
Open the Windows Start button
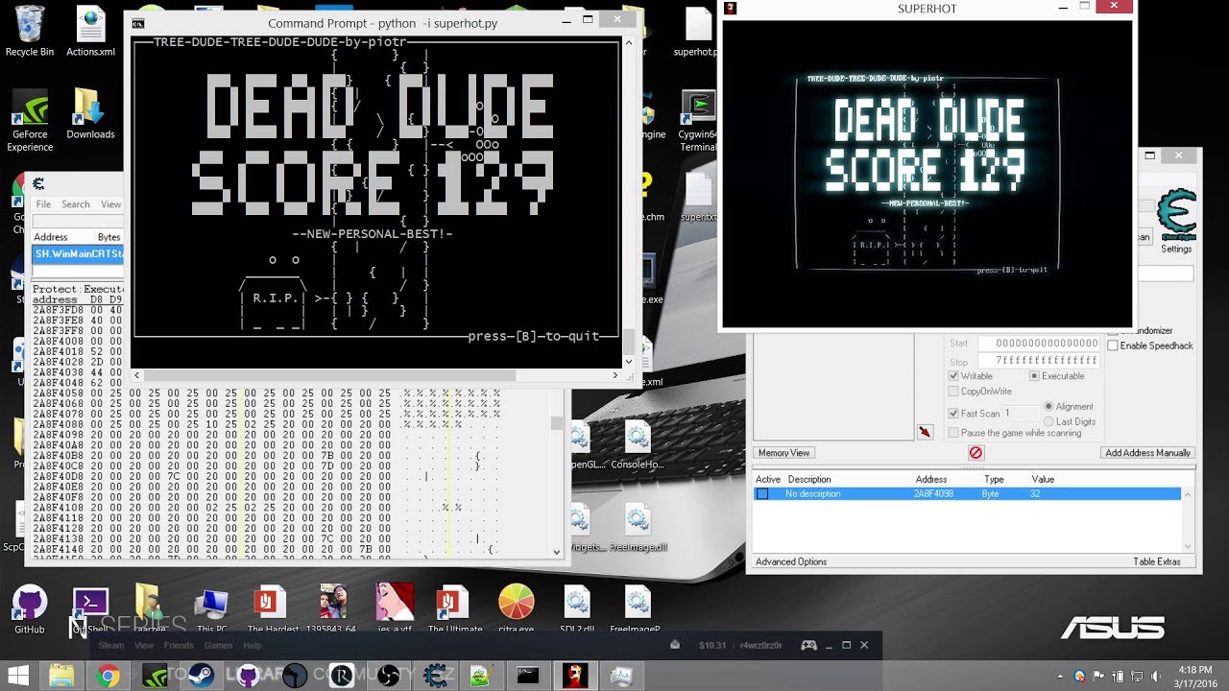18,676
